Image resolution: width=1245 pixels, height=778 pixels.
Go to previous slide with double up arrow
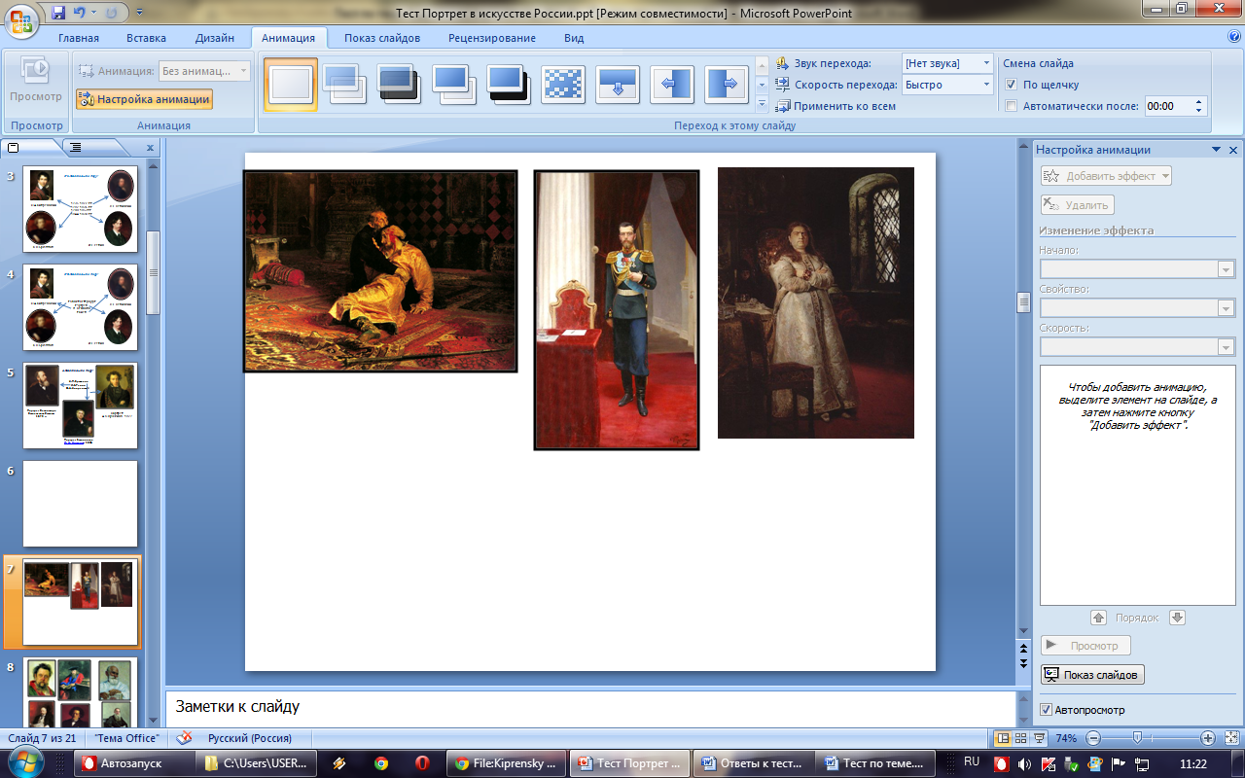1023,648
